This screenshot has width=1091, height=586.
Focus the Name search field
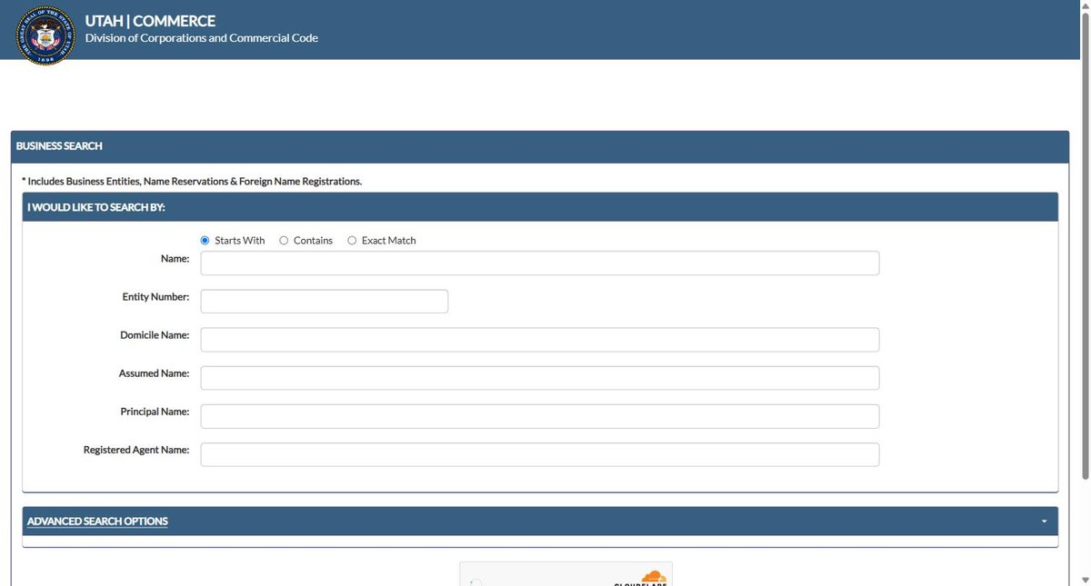tap(539, 263)
